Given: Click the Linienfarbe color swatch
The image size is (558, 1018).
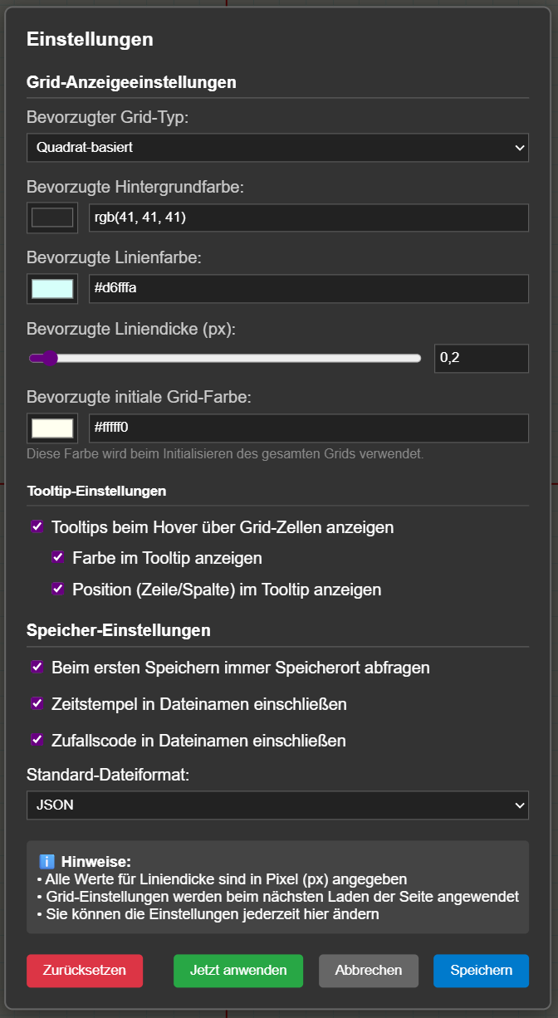Looking at the screenshot, I should tap(52, 288).
